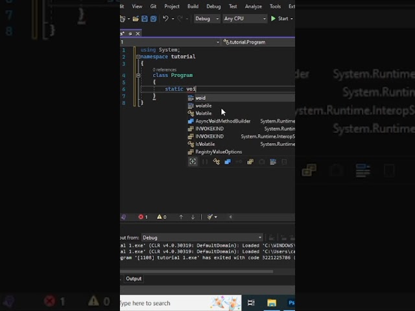Select the first INVOKEKIND suggestion
415x311 pixels.
(x=241, y=128)
